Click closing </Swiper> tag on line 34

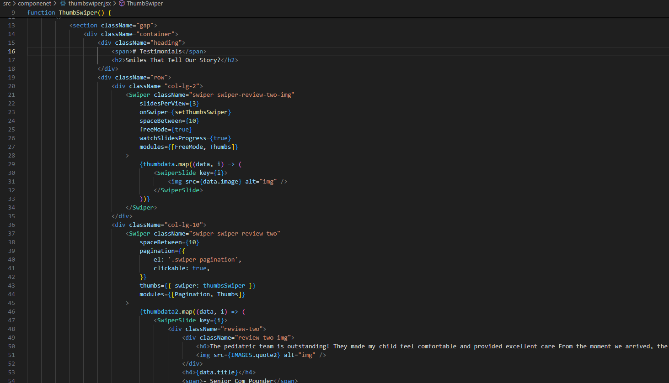[141, 207]
